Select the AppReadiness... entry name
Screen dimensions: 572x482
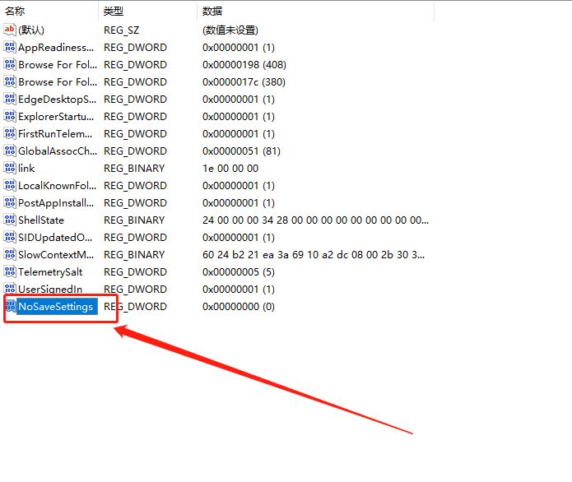pyautogui.click(x=56, y=48)
